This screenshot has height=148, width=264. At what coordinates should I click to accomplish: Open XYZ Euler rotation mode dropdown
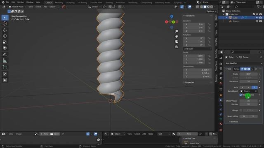tap(197, 49)
